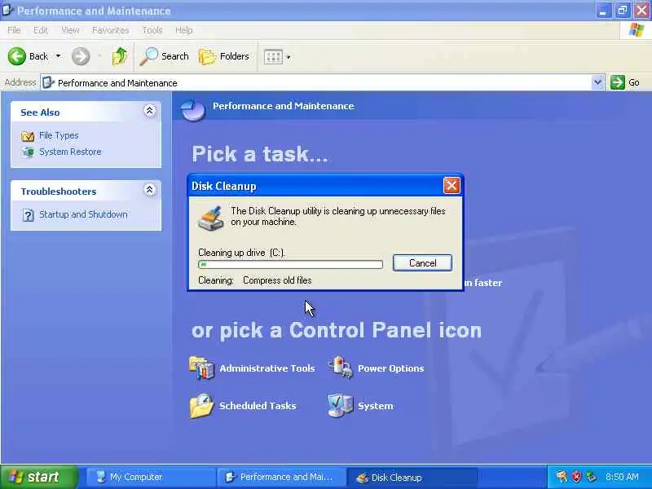Close the Disk Cleanup dialog

452,186
